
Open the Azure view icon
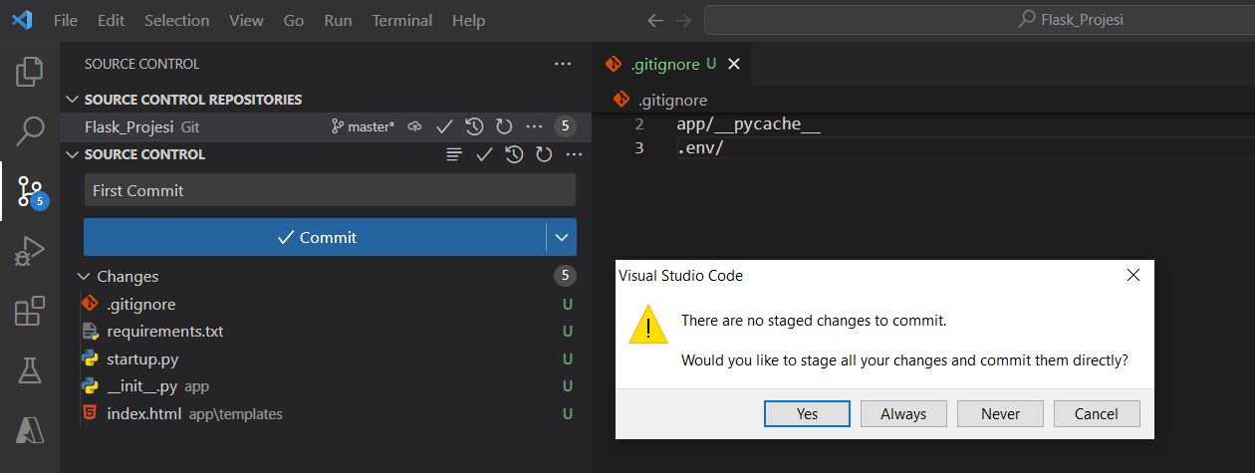point(30,430)
